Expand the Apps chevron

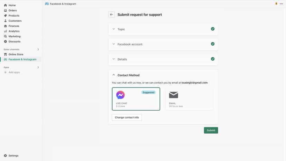(x=38, y=67)
